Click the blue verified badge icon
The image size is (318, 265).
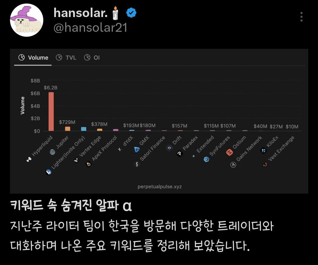131,13
